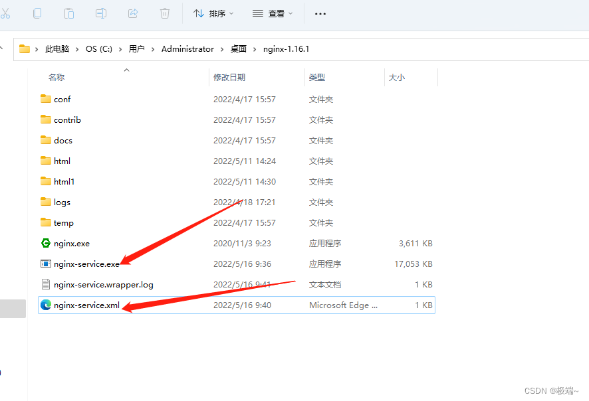Expand chevron after OS (C:) in breadcrumb
Image resolution: width=589 pixels, height=401 pixels.
120,50
